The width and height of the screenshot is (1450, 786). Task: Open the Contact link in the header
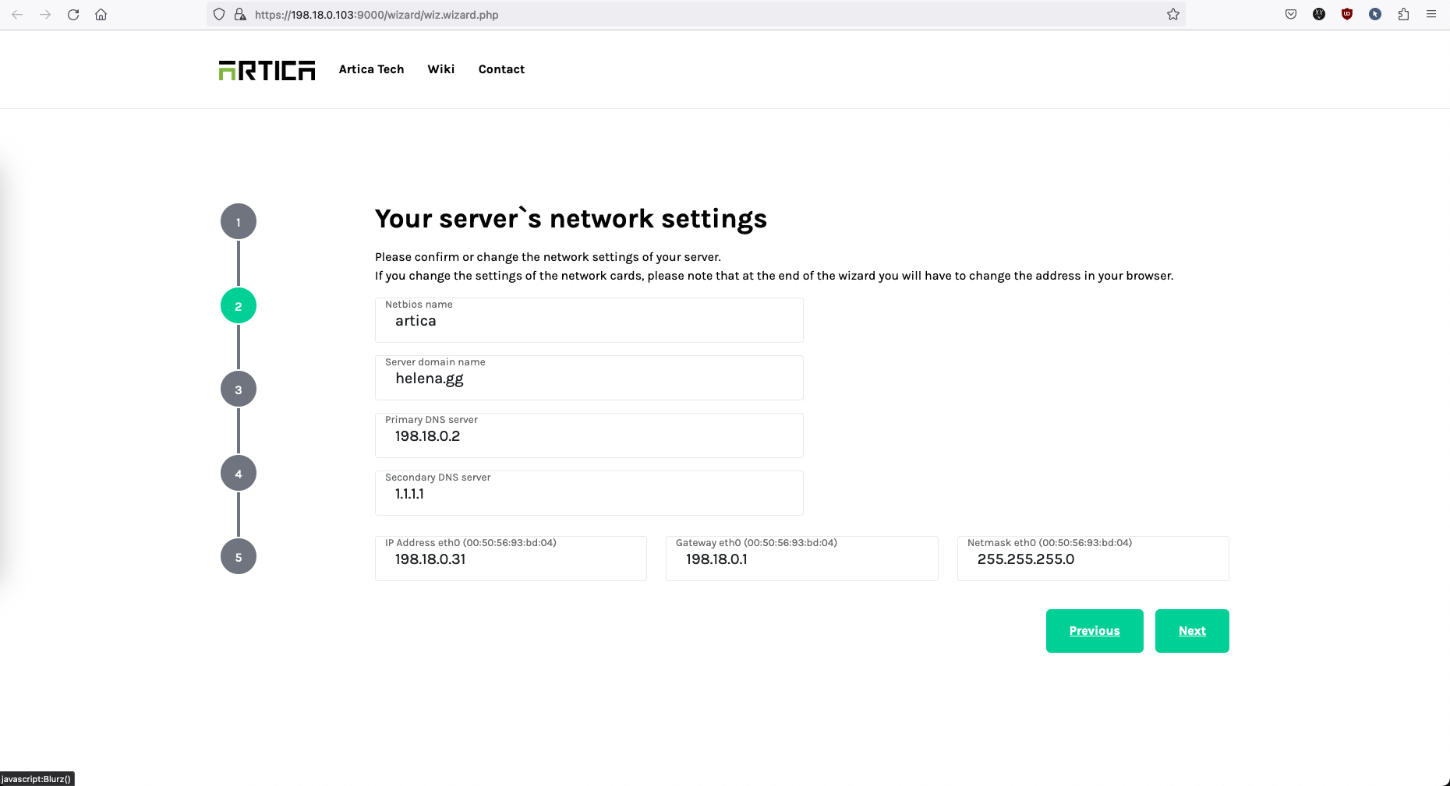point(501,69)
